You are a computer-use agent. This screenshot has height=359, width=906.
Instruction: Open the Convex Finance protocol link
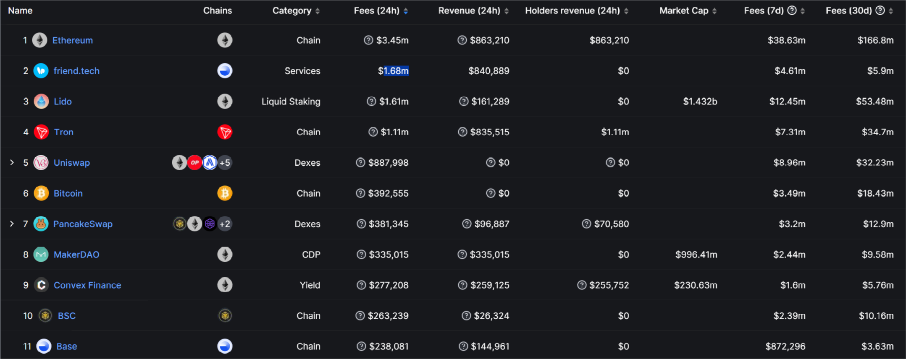point(87,285)
